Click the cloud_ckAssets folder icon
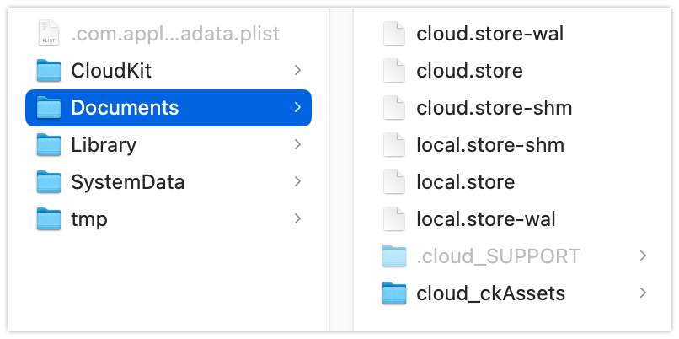Image resolution: width=679 pixels, height=339 pixels. coord(393,293)
